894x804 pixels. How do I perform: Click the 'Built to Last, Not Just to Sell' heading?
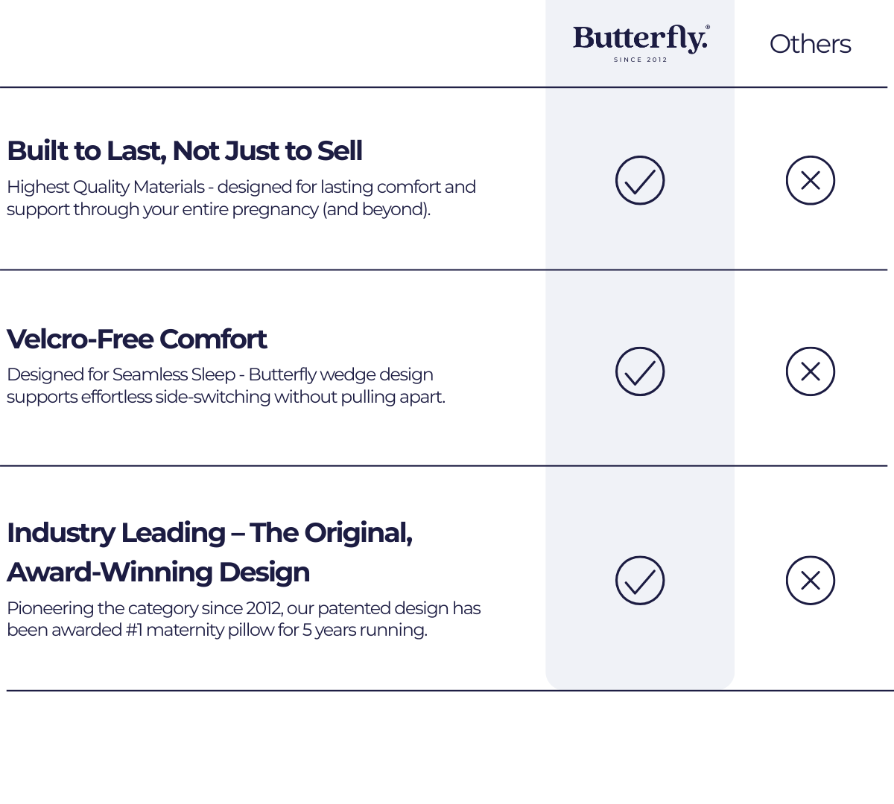[x=185, y=151]
